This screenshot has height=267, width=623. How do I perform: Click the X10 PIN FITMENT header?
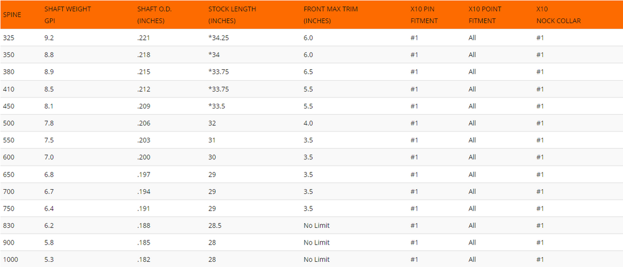tap(424, 14)
